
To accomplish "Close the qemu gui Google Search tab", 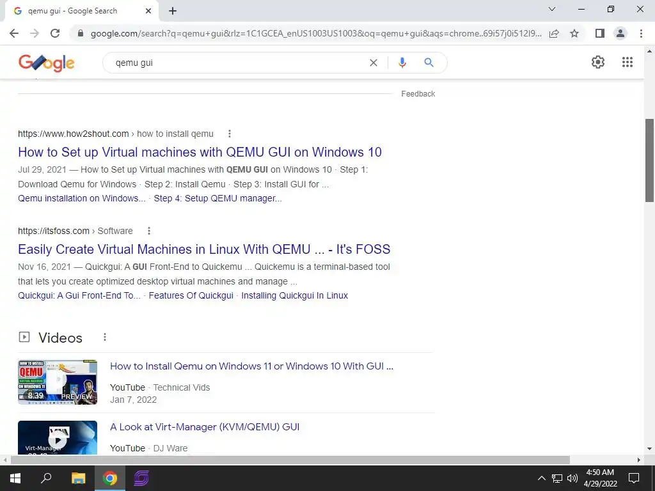I will pos(148,11).
